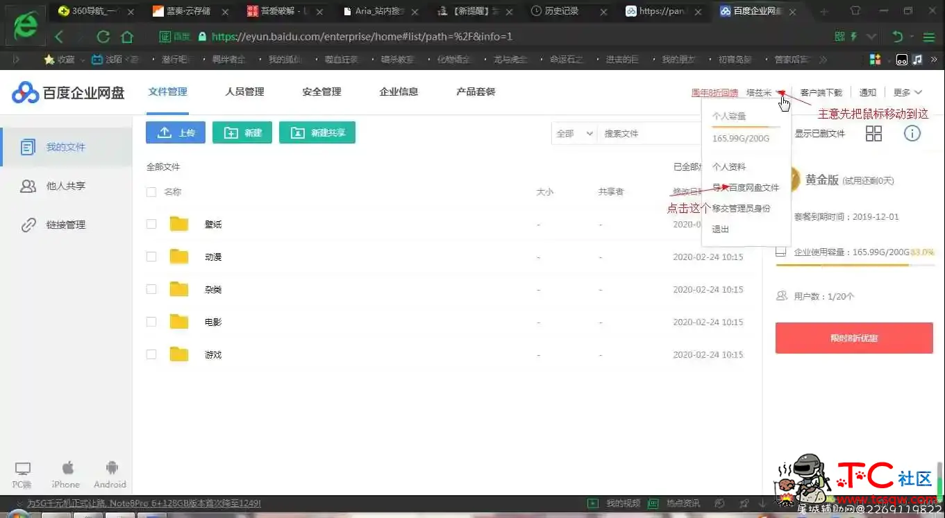This screenshot has width=945, height=518.
Task: Click the red 限时8折优惠 button
Action: [x=854, y=338]
